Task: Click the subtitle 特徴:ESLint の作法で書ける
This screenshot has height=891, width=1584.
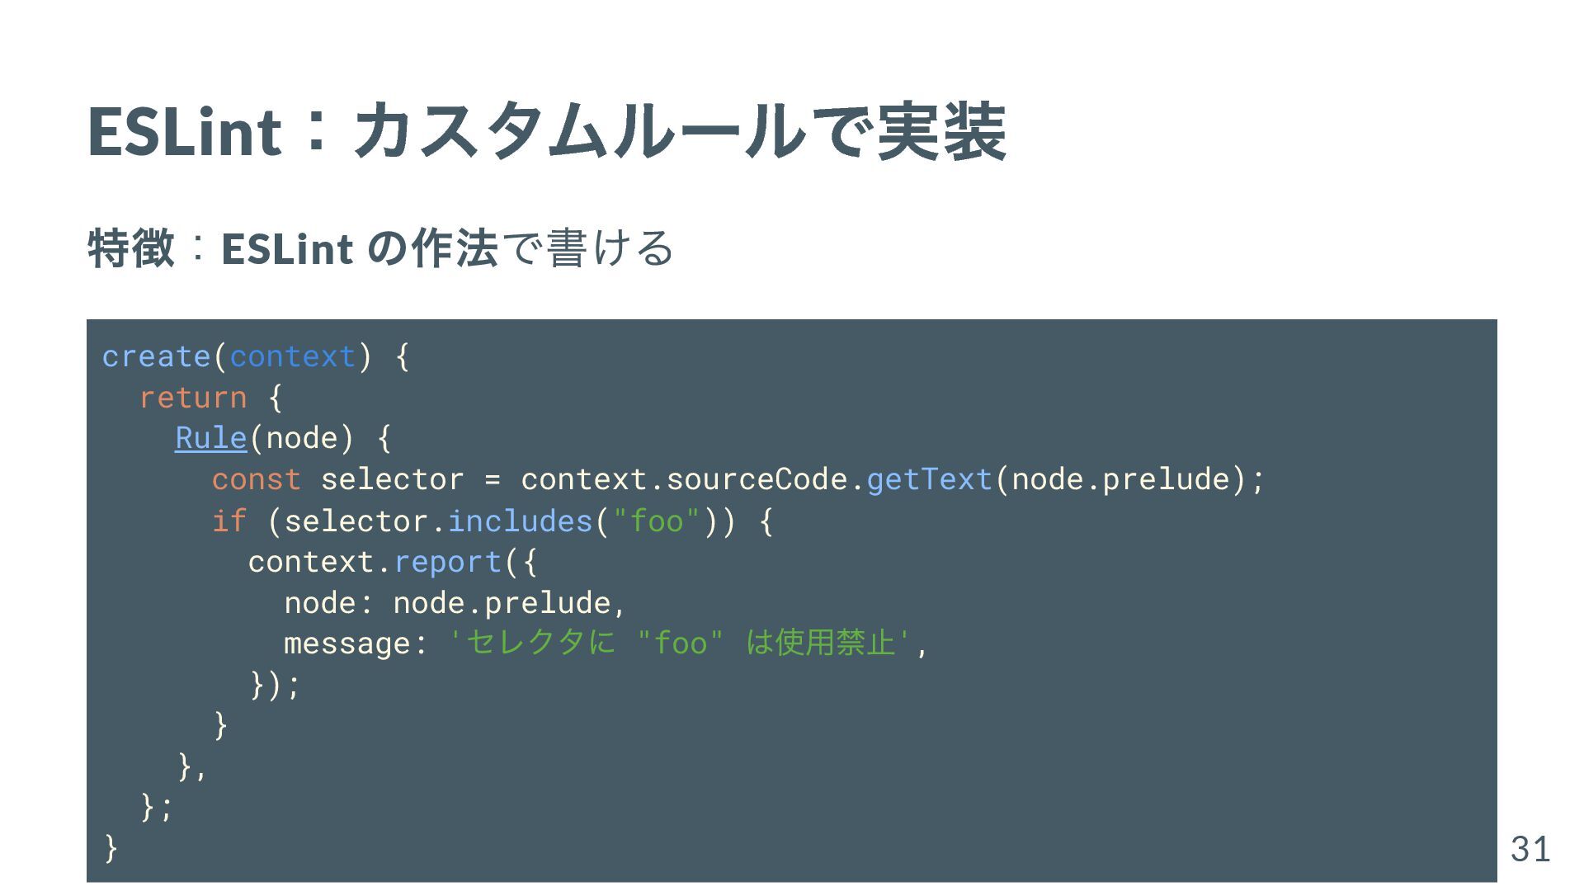Action: [x=381, y=247]
